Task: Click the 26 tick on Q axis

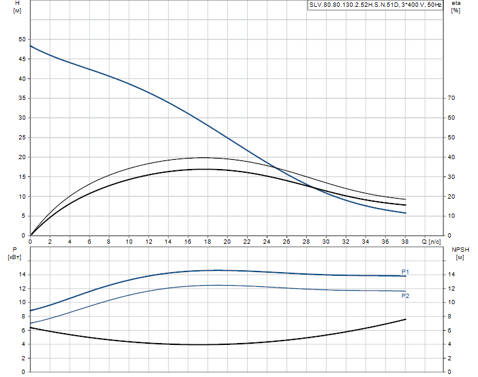Action: click(x=287, y=241)
